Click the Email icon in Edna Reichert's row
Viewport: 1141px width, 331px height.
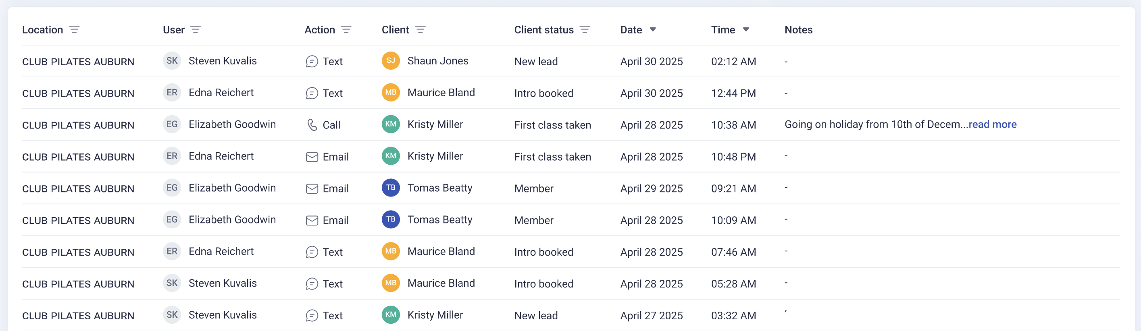[312, 156]
